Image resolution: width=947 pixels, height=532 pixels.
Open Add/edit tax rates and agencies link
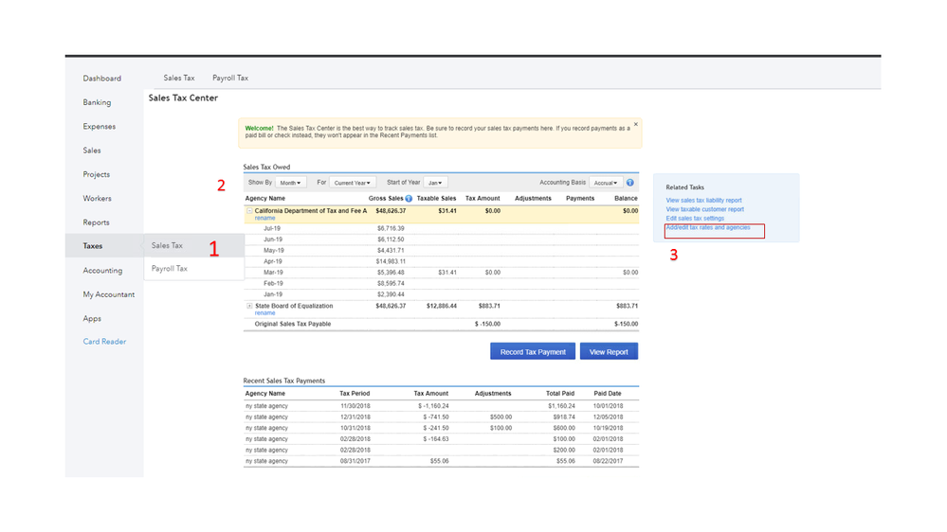click(x=708, y=228)
